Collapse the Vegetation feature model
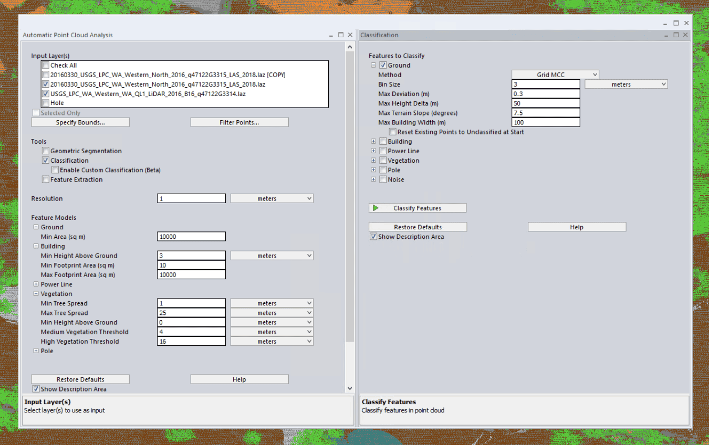This screenshot has height=445, width=709. 36,294
